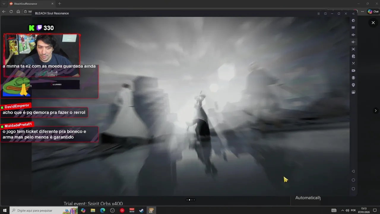Open the Windows notification center icon
The width and height of the screenshot is (380, 214).
(x=375, y=210)
